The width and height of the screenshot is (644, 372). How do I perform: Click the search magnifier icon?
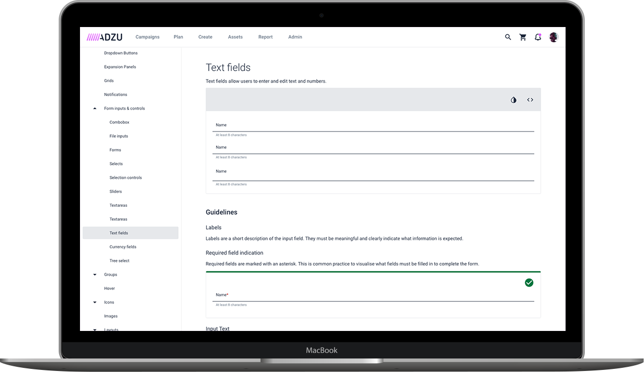coord(508,37)
